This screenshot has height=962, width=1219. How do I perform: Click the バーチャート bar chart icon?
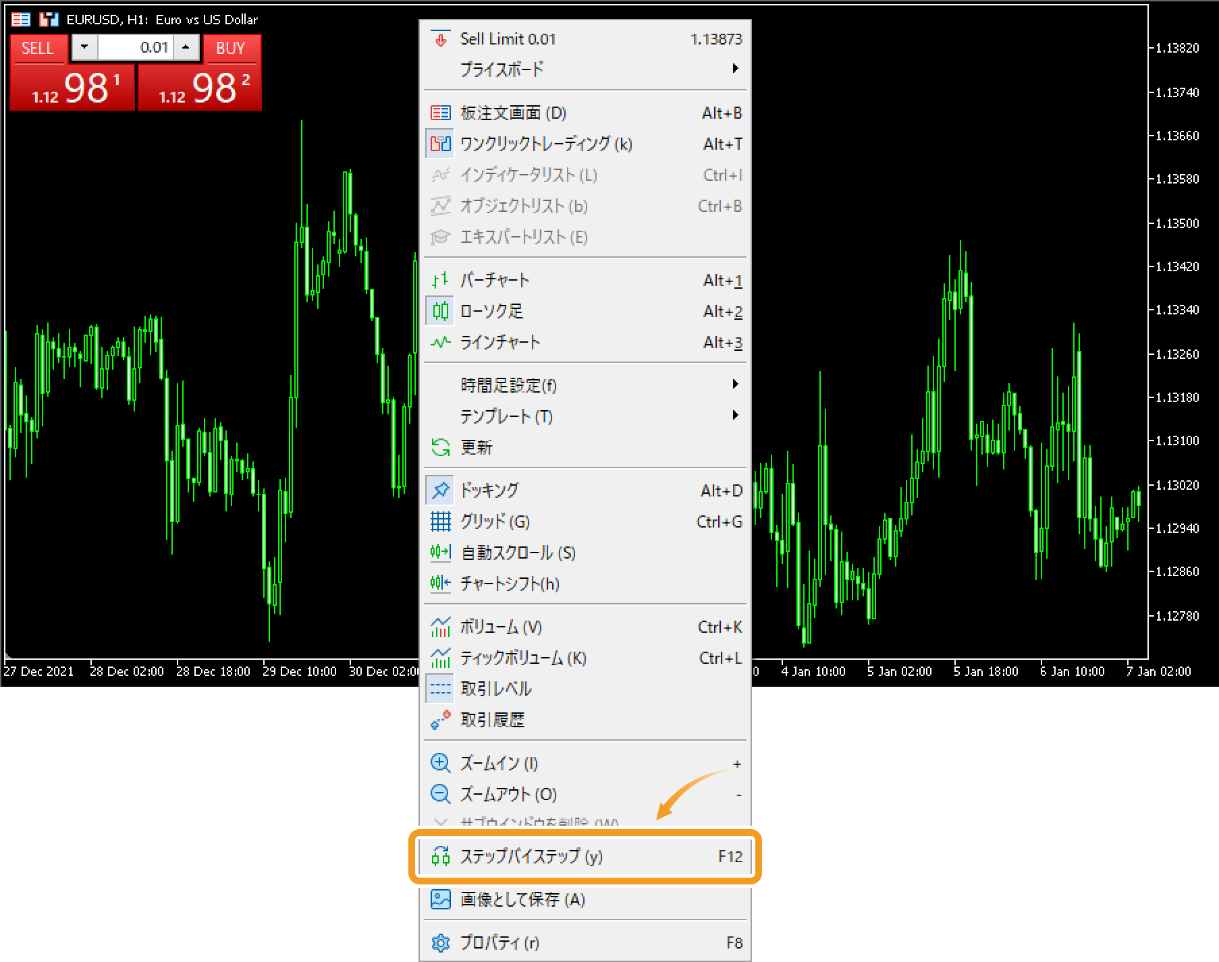pos(440,280)
